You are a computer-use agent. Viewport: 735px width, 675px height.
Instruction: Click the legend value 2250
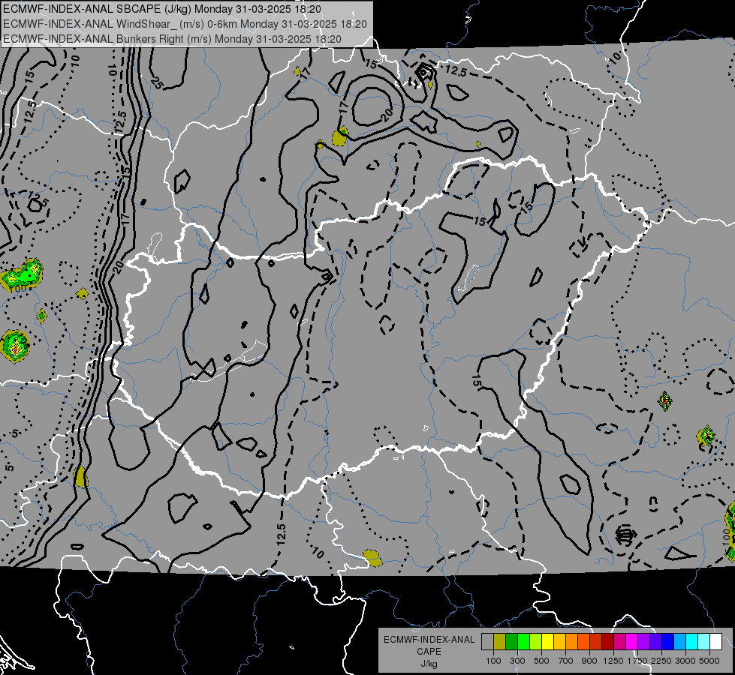[x=661, y=661]
